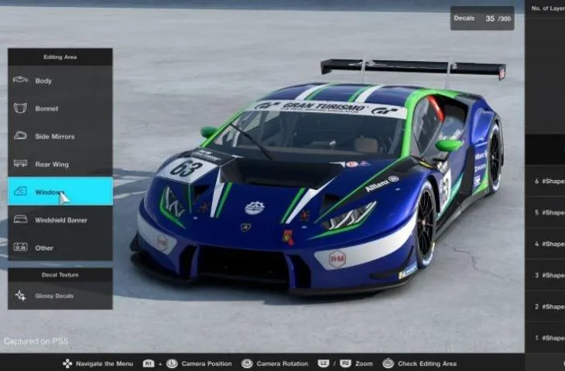Click the rear wing icon
The height and width of the screenshot is (371, 565).
[x=20, y=163]
